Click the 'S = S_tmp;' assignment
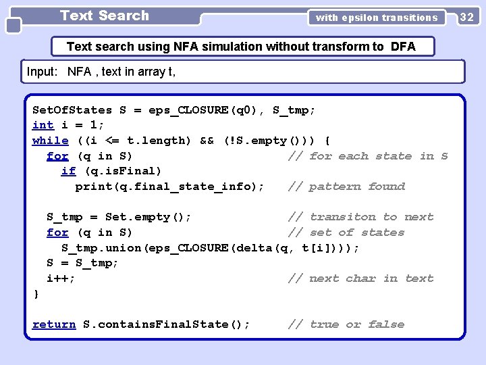Viewport: 486px width, 365px height. click(82, 263)
